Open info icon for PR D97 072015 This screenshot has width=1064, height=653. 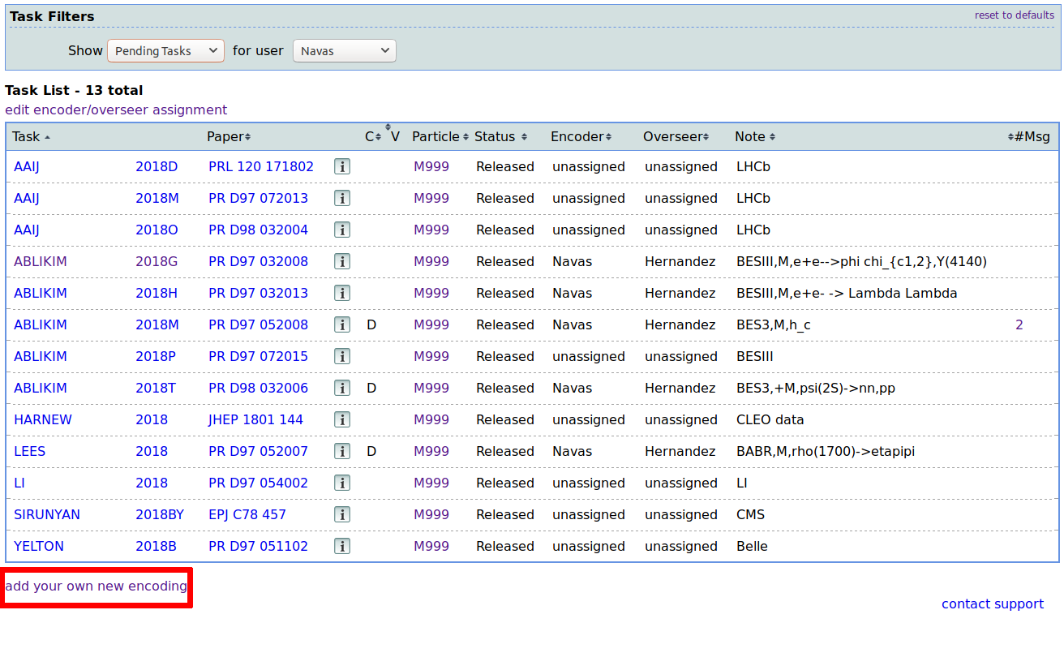pyautogui.click(x=342, y=356)
